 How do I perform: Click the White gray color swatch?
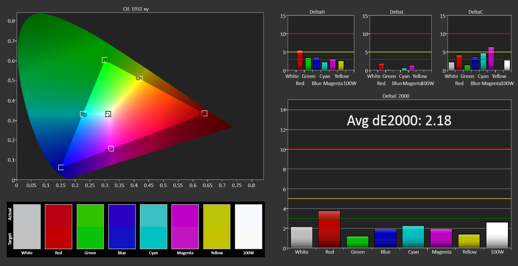[27, 227]
